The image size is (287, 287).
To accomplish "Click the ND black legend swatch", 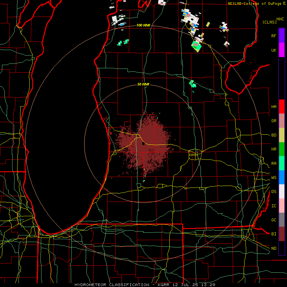I will point(282,248).
